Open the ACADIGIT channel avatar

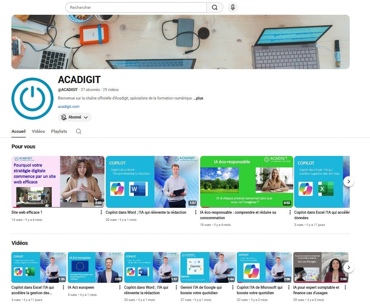point(32,99)
